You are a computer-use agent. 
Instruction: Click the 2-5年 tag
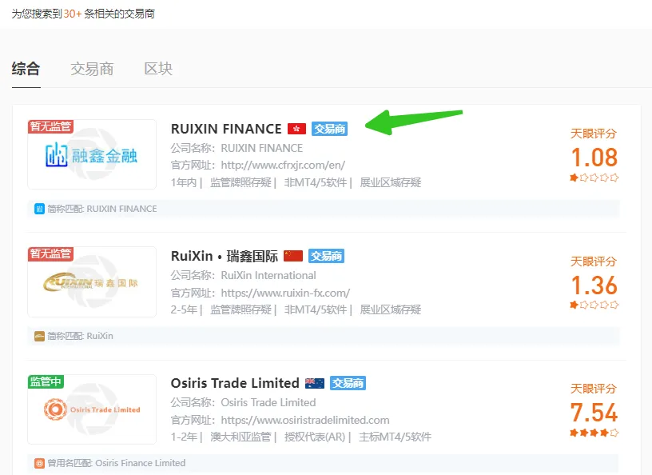[184, 309]
